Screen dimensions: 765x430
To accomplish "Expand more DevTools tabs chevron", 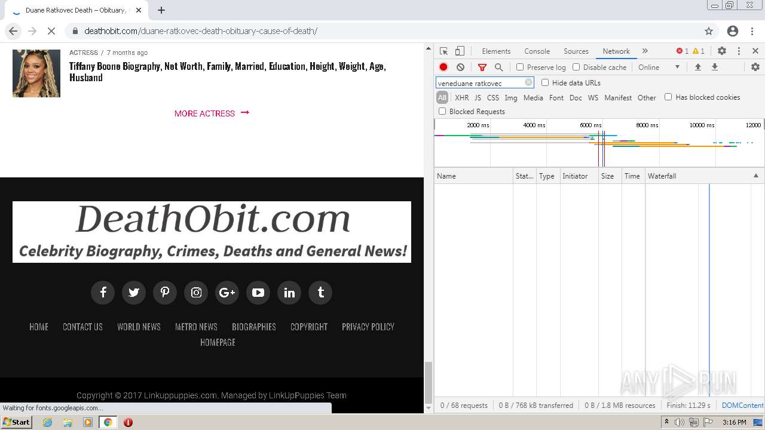I will click(645, 51).
